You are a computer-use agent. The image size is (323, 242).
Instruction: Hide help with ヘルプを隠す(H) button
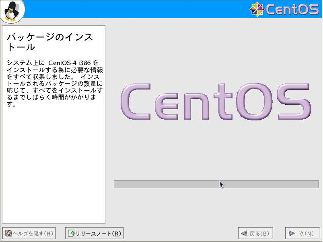(29, 233)
